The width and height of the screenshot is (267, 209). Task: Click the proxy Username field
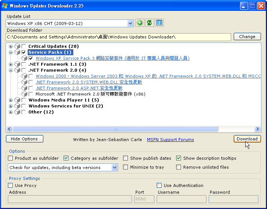(181, 199)
